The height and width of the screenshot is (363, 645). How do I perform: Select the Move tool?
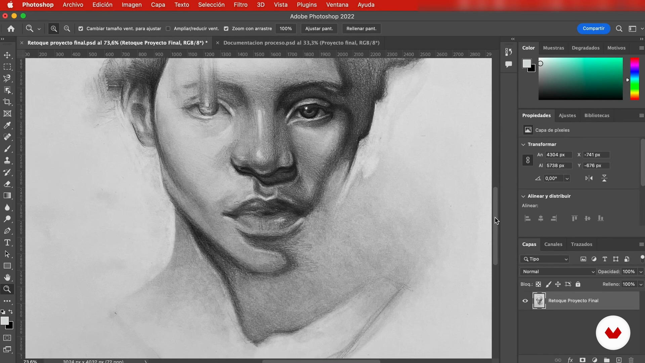7,55
